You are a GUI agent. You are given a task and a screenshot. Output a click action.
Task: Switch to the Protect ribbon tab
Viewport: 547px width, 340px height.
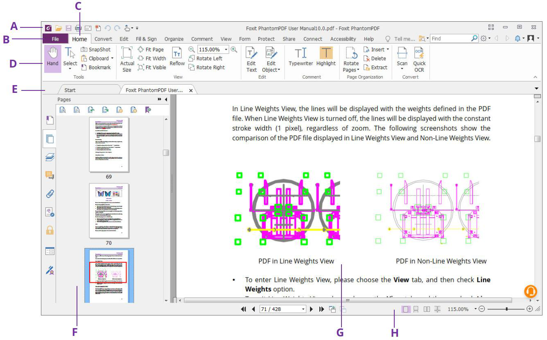[266, 39]
